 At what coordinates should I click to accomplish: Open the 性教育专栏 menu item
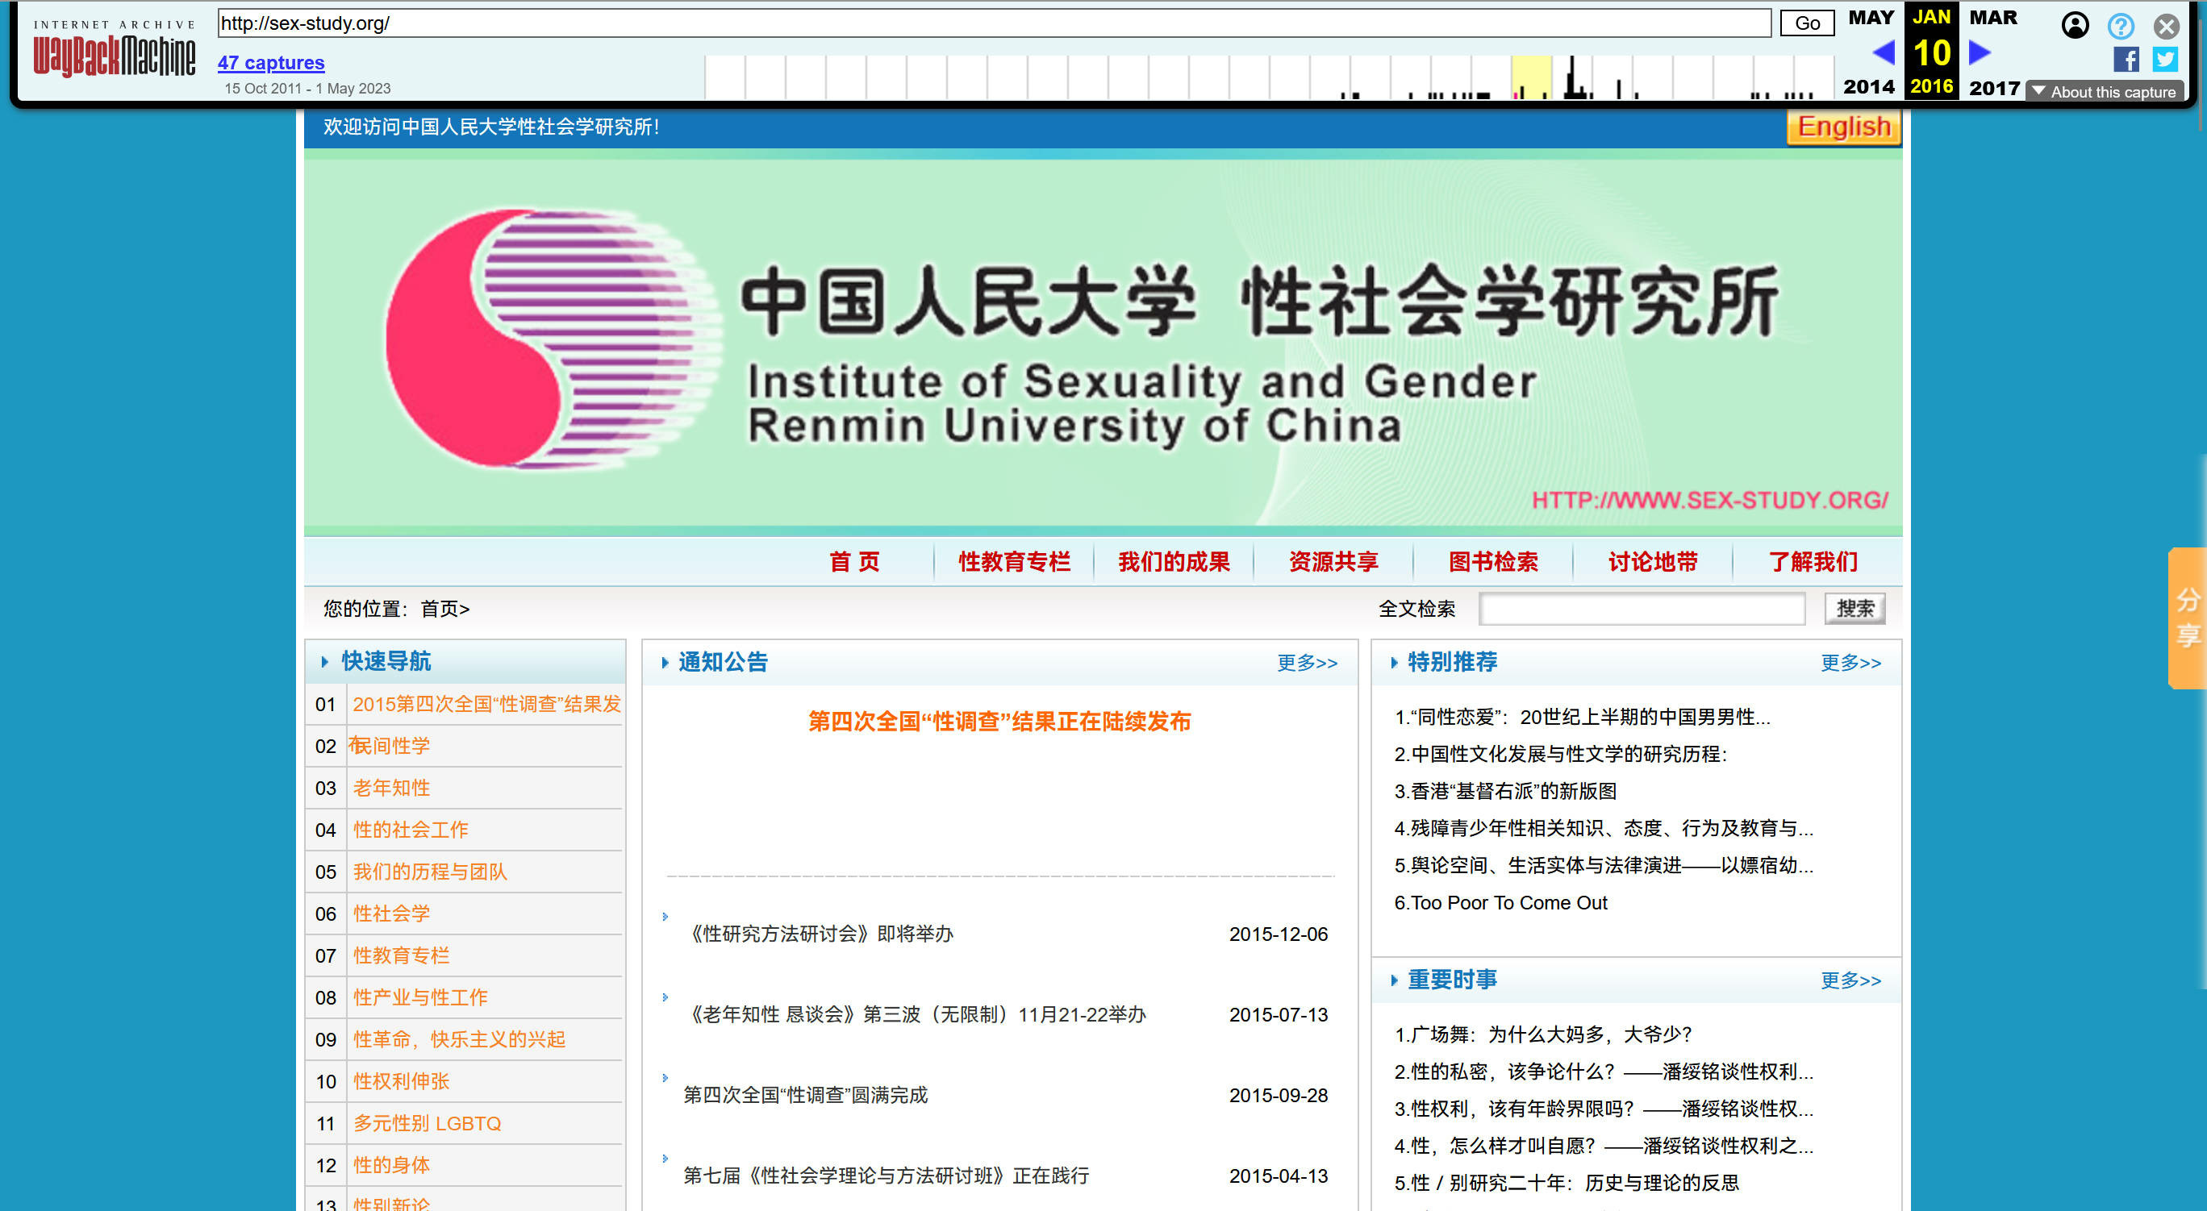pyautogui.click(x=1015, y=562)
